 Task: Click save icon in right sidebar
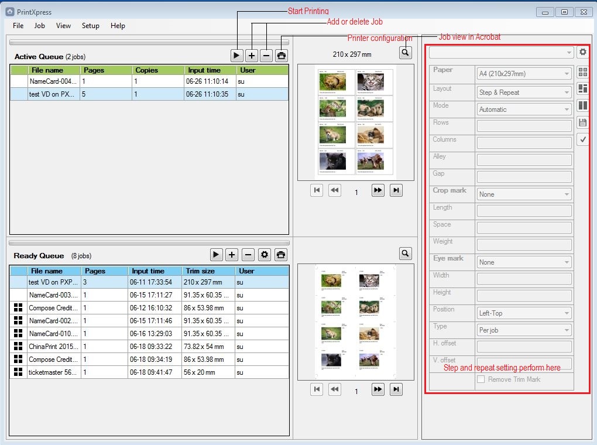tap(582, 122)
